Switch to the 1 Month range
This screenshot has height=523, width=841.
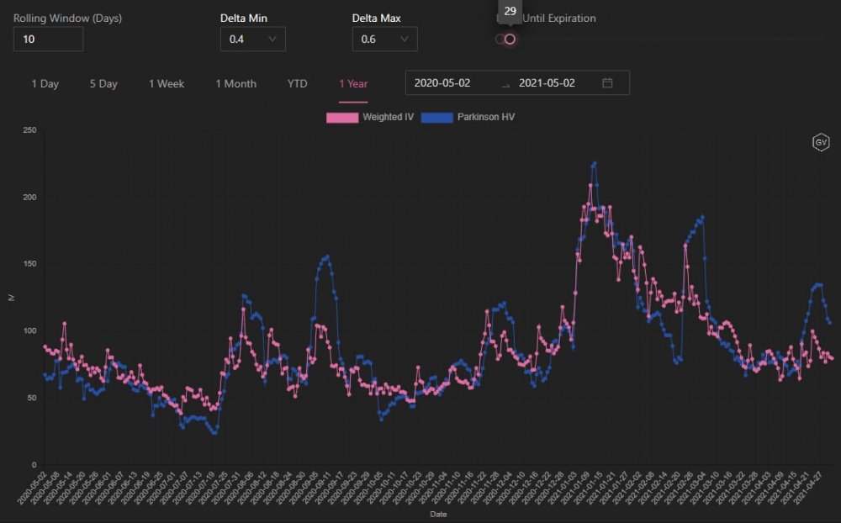pos(235,84)
